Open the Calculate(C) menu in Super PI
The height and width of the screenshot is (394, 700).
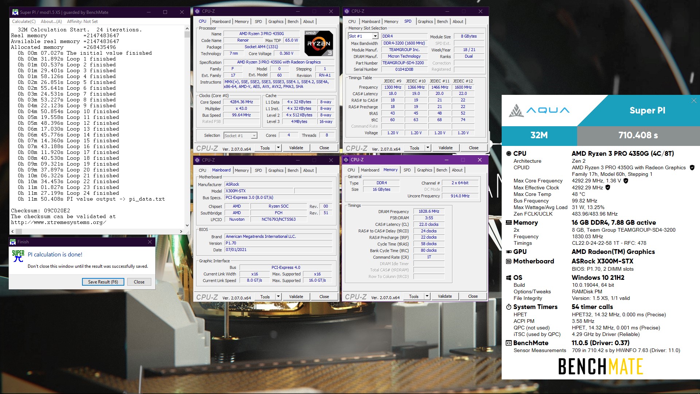pyautogui.click(x=24, y=22)
